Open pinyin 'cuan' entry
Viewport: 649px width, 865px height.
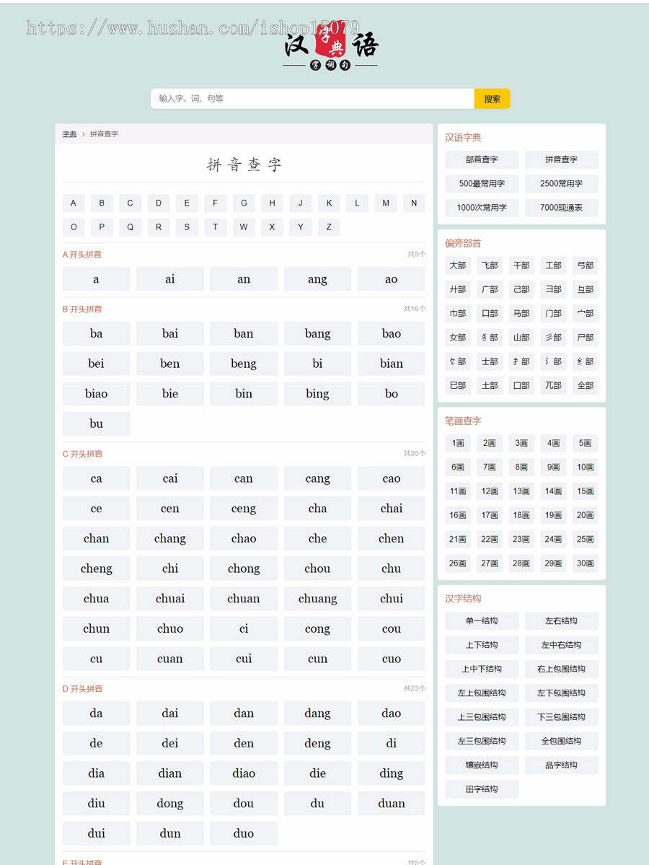(x=170, y=659)
